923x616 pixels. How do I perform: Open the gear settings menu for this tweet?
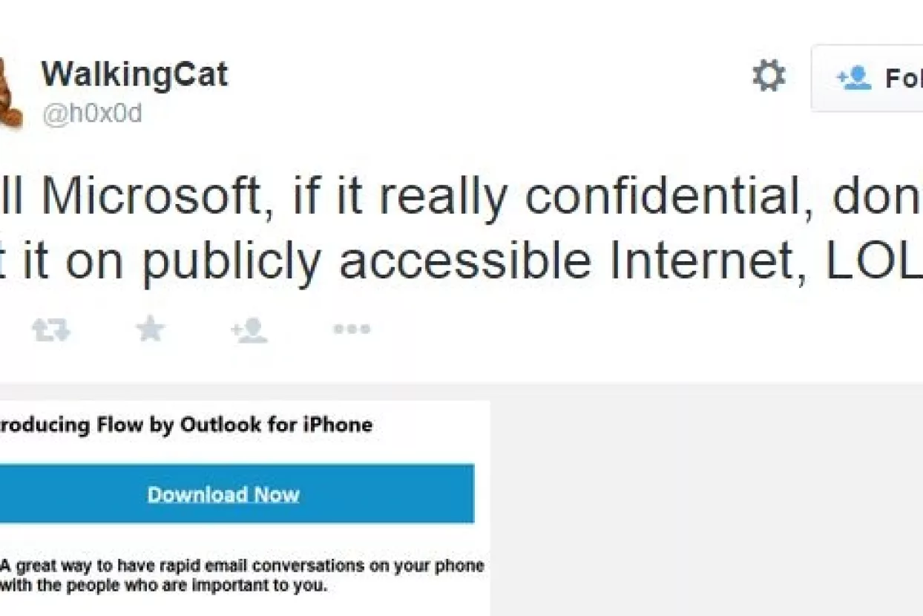click(x=769, y=74)
